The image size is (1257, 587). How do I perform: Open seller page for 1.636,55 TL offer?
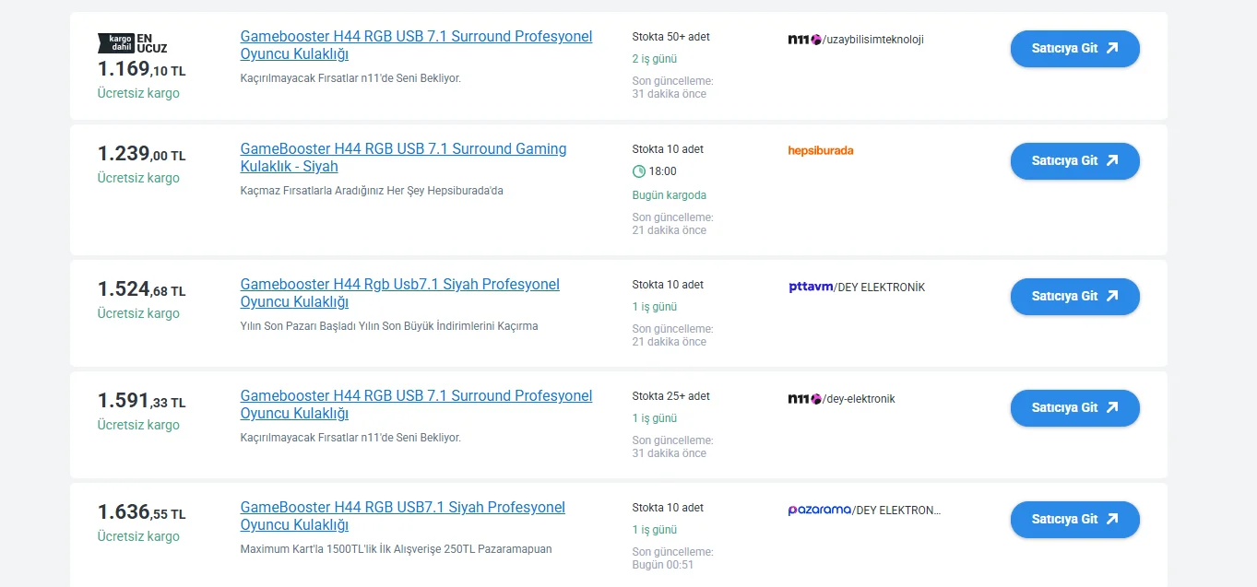[x=1074, y=520]
